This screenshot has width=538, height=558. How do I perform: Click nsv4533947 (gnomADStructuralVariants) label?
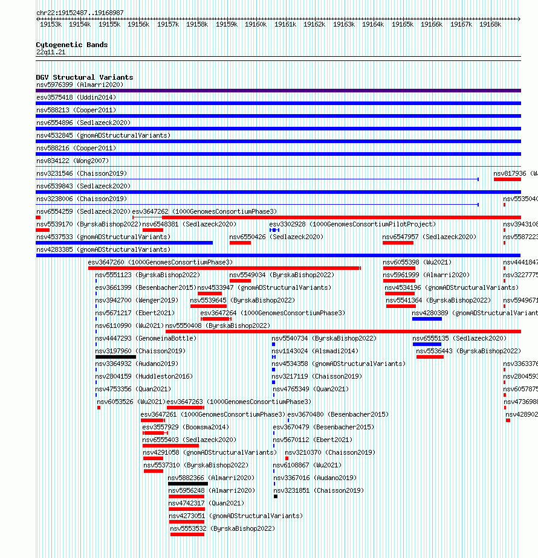pos(264,287)
